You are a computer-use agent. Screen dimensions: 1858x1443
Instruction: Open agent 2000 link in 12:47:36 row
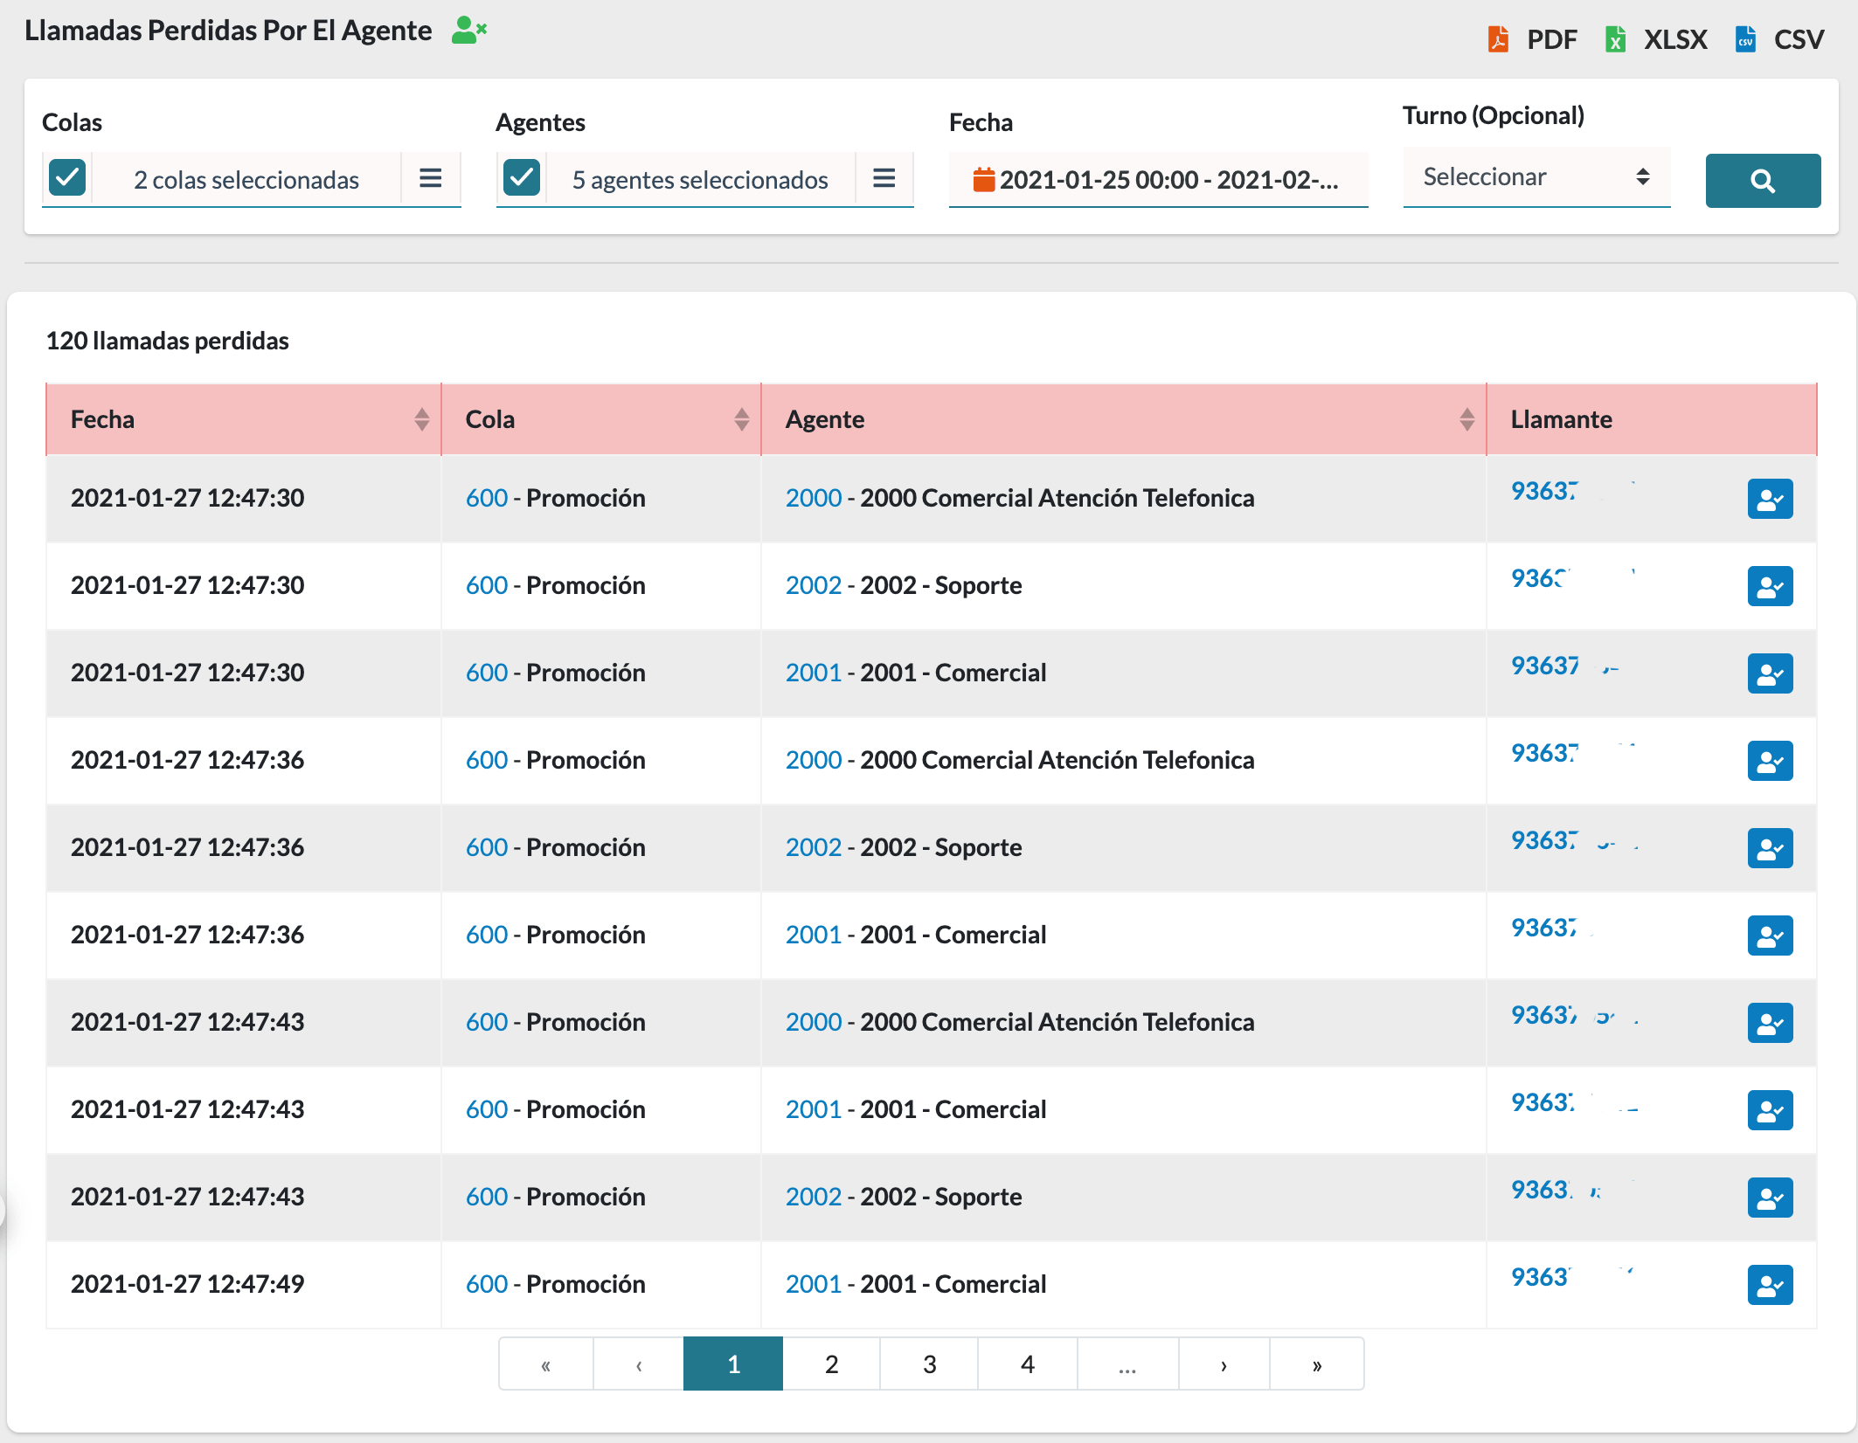[x=813, y=760]
